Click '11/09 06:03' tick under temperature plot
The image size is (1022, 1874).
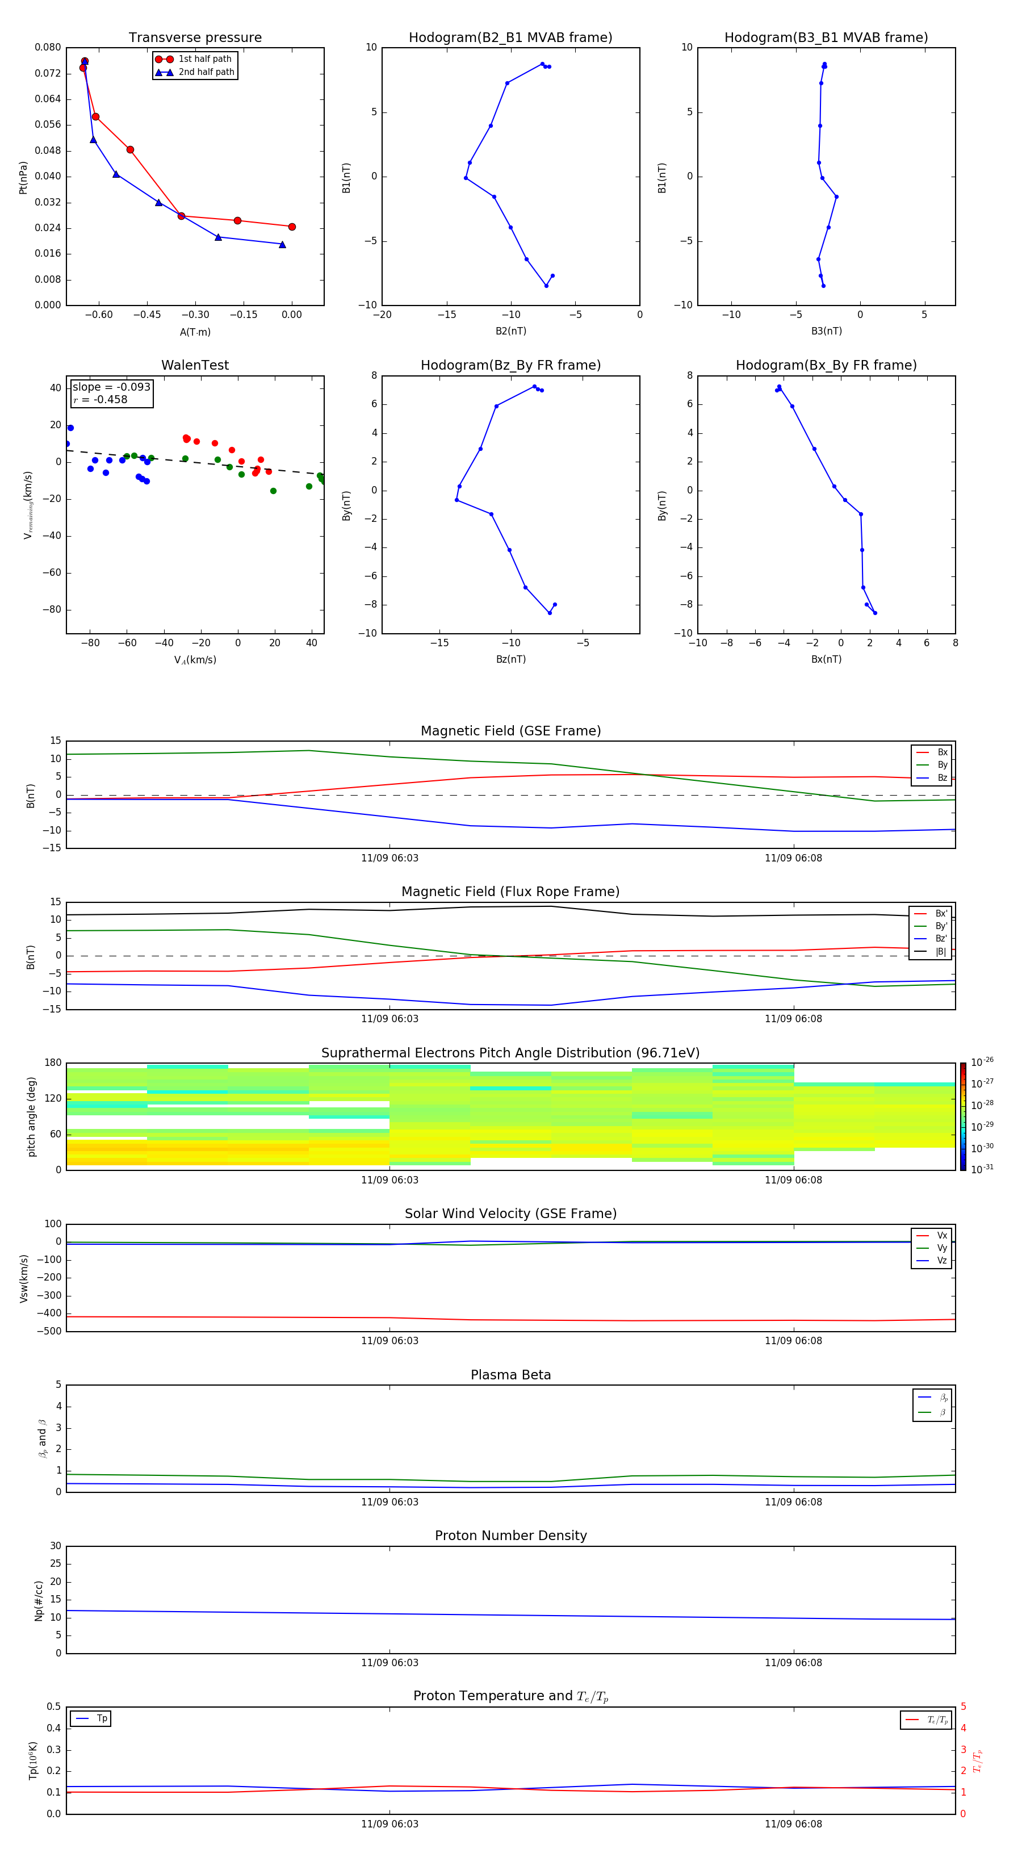click(390, 1824)
